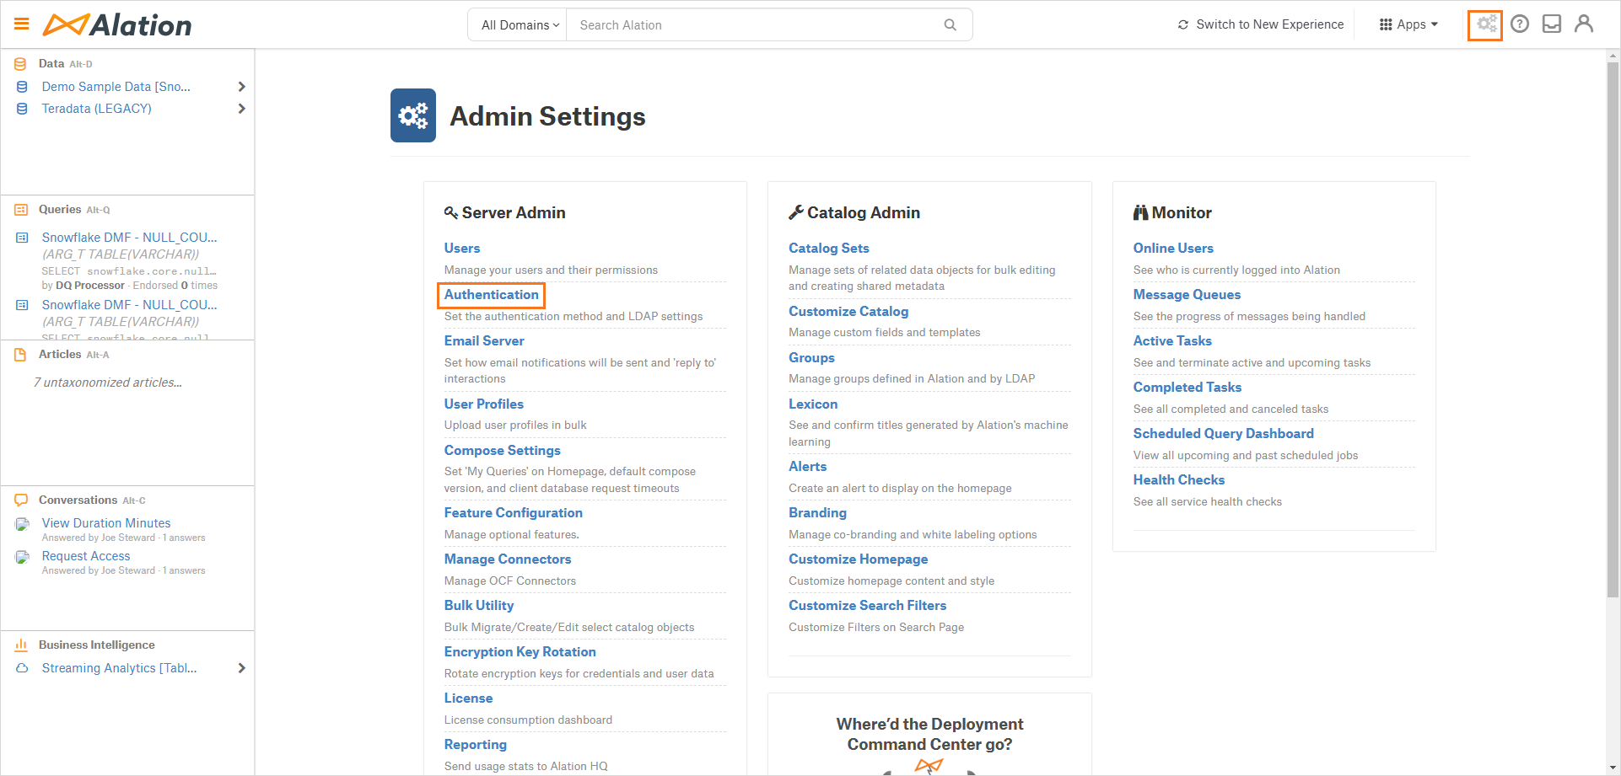
Task: Click the Queries section icon
Action: click(x=21, y=210)
